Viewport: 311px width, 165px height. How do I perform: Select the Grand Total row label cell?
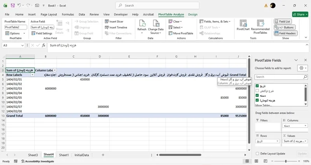(x=20, y=116)
